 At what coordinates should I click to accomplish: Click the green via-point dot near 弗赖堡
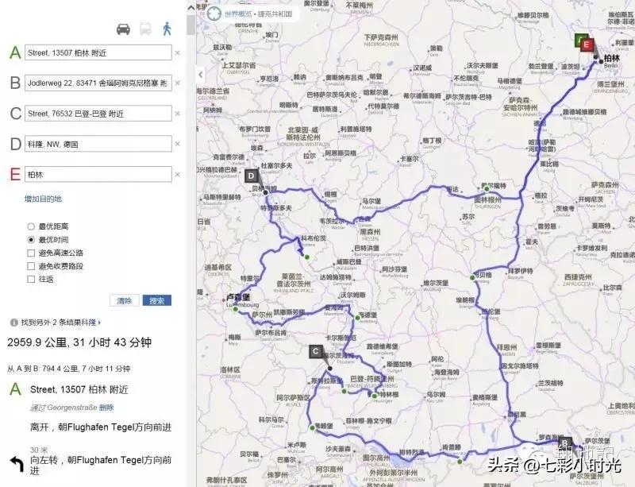tap(312, 427)
